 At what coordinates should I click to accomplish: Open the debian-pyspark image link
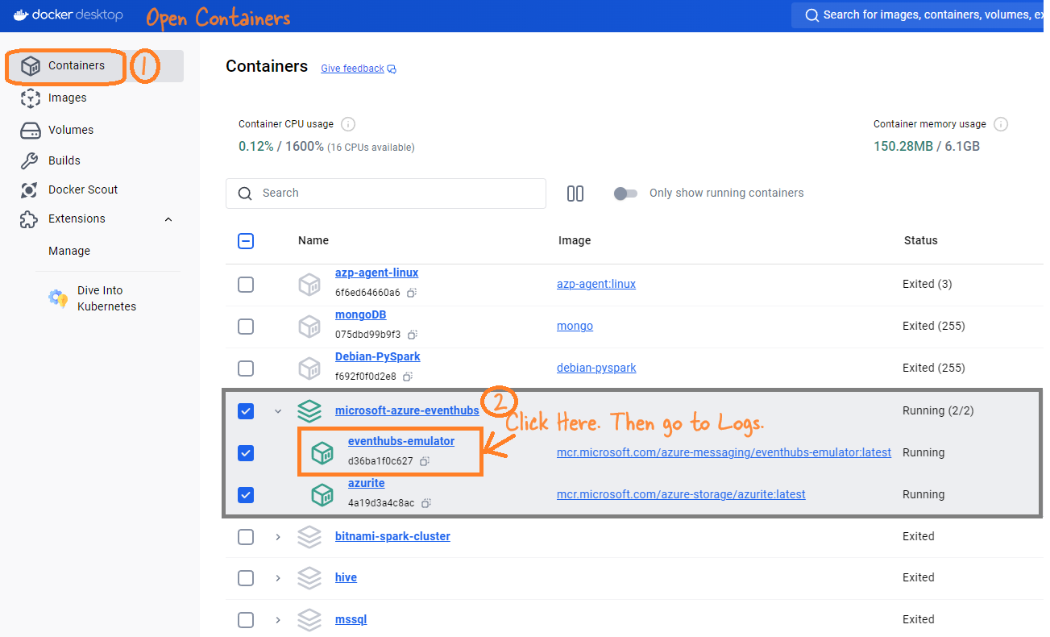click(596, 368)
